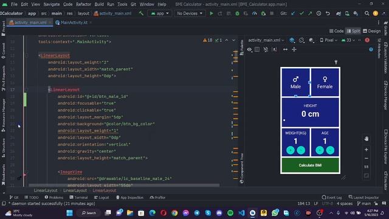Switch to the MainActivity.kt tab
The width and height of the screenshot is (389, 219).
point(74,23)
